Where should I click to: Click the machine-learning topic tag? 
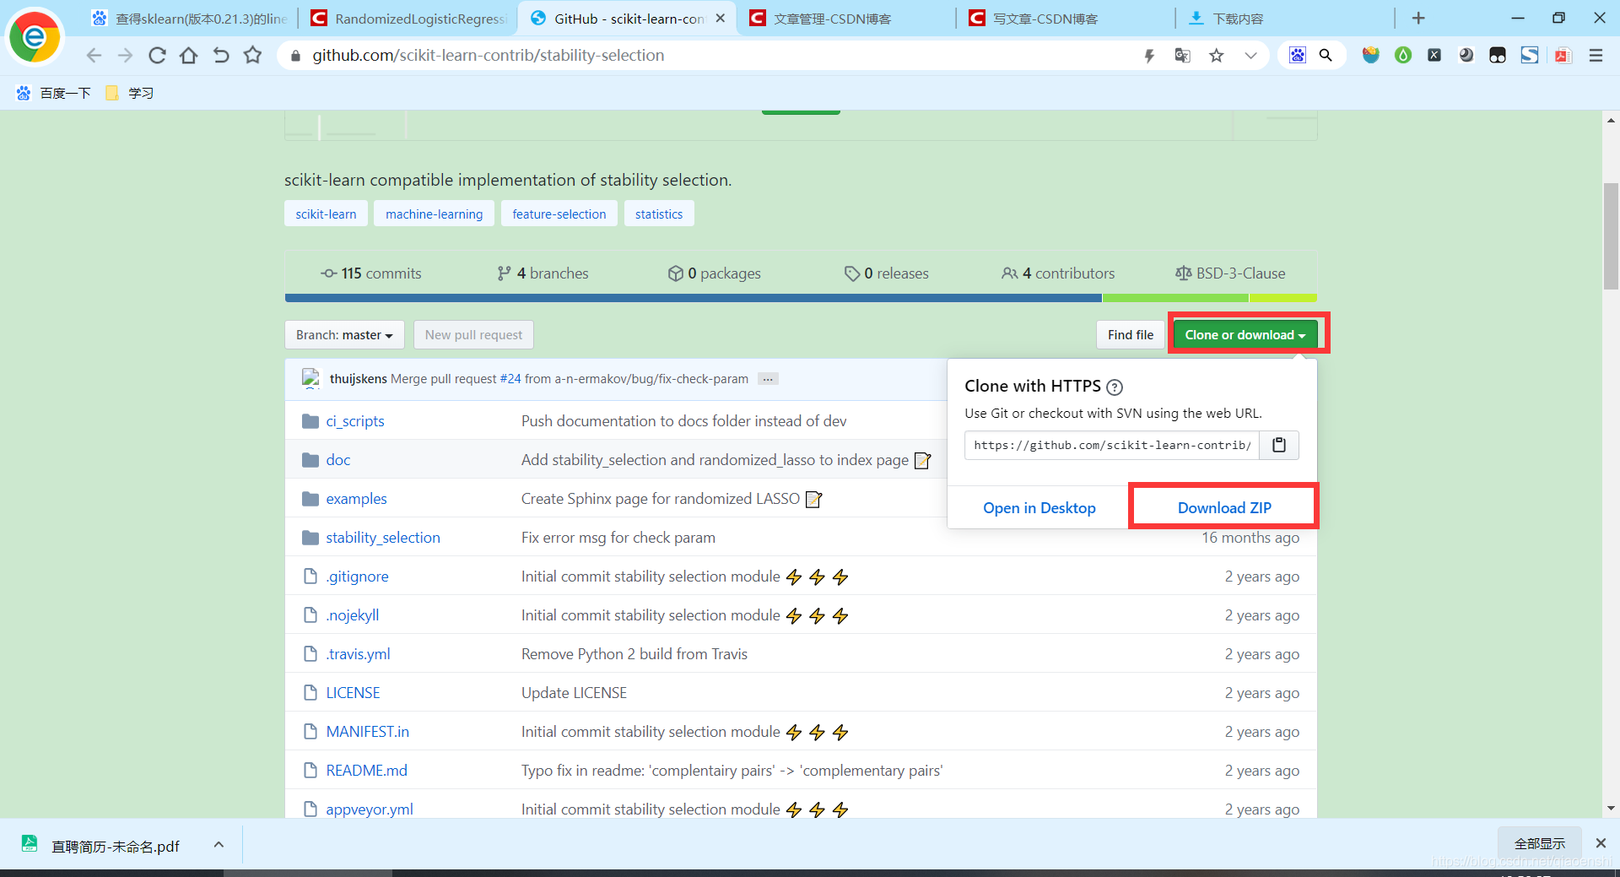(434, 214)
